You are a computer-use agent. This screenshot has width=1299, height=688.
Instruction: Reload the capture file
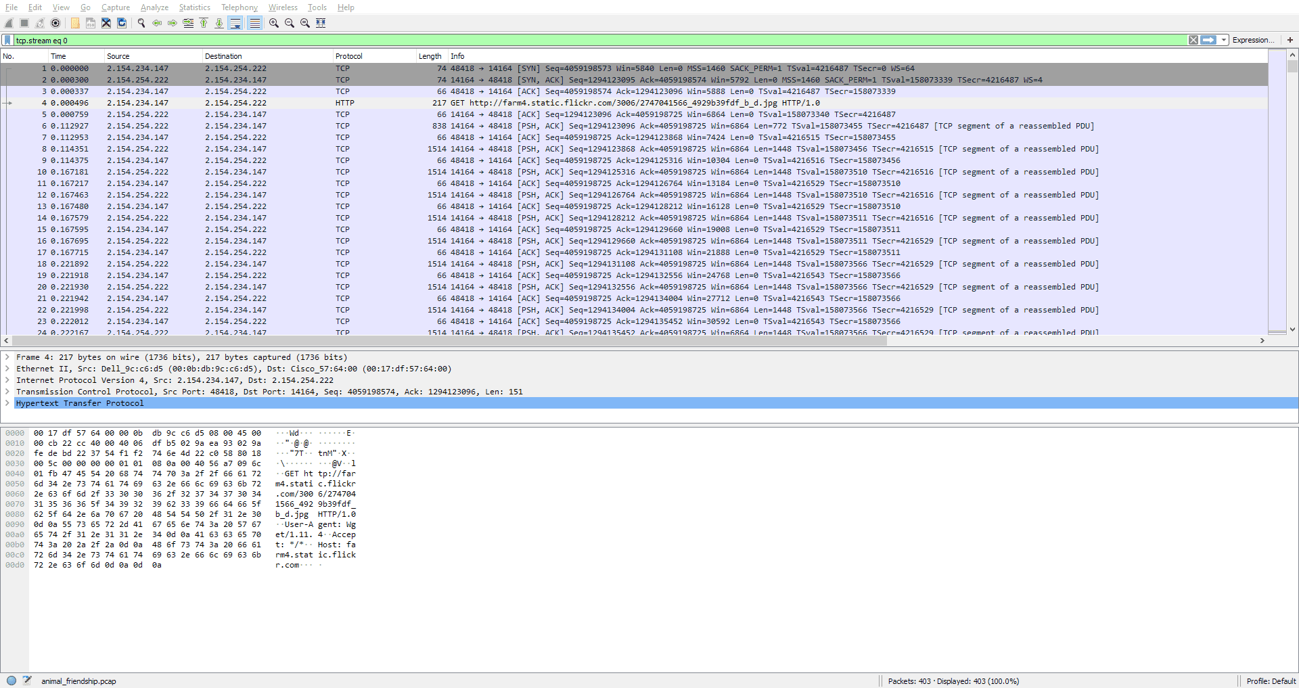click(x=122, y=23)
